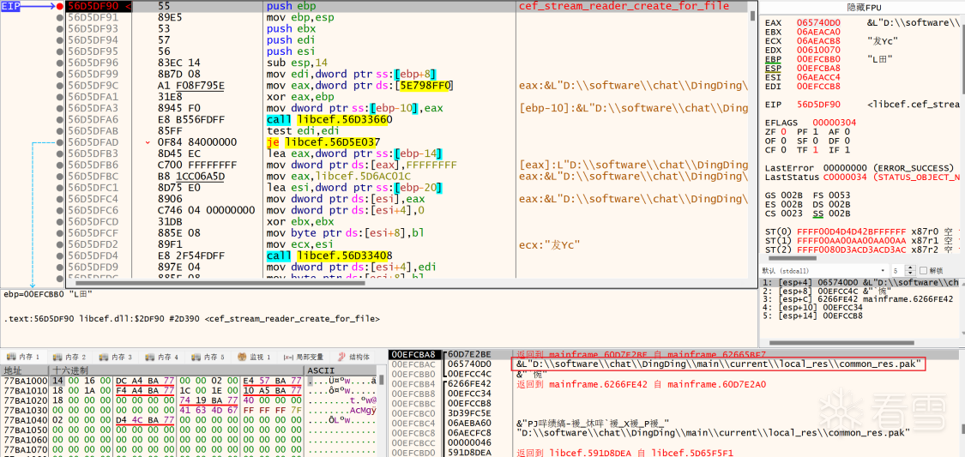
Task: Click the watch icon on 监视 1 tab
Action: (243, 357)
